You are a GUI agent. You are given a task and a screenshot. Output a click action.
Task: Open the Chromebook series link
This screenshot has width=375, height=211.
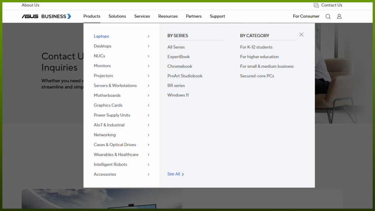click(x=179, y=66)
